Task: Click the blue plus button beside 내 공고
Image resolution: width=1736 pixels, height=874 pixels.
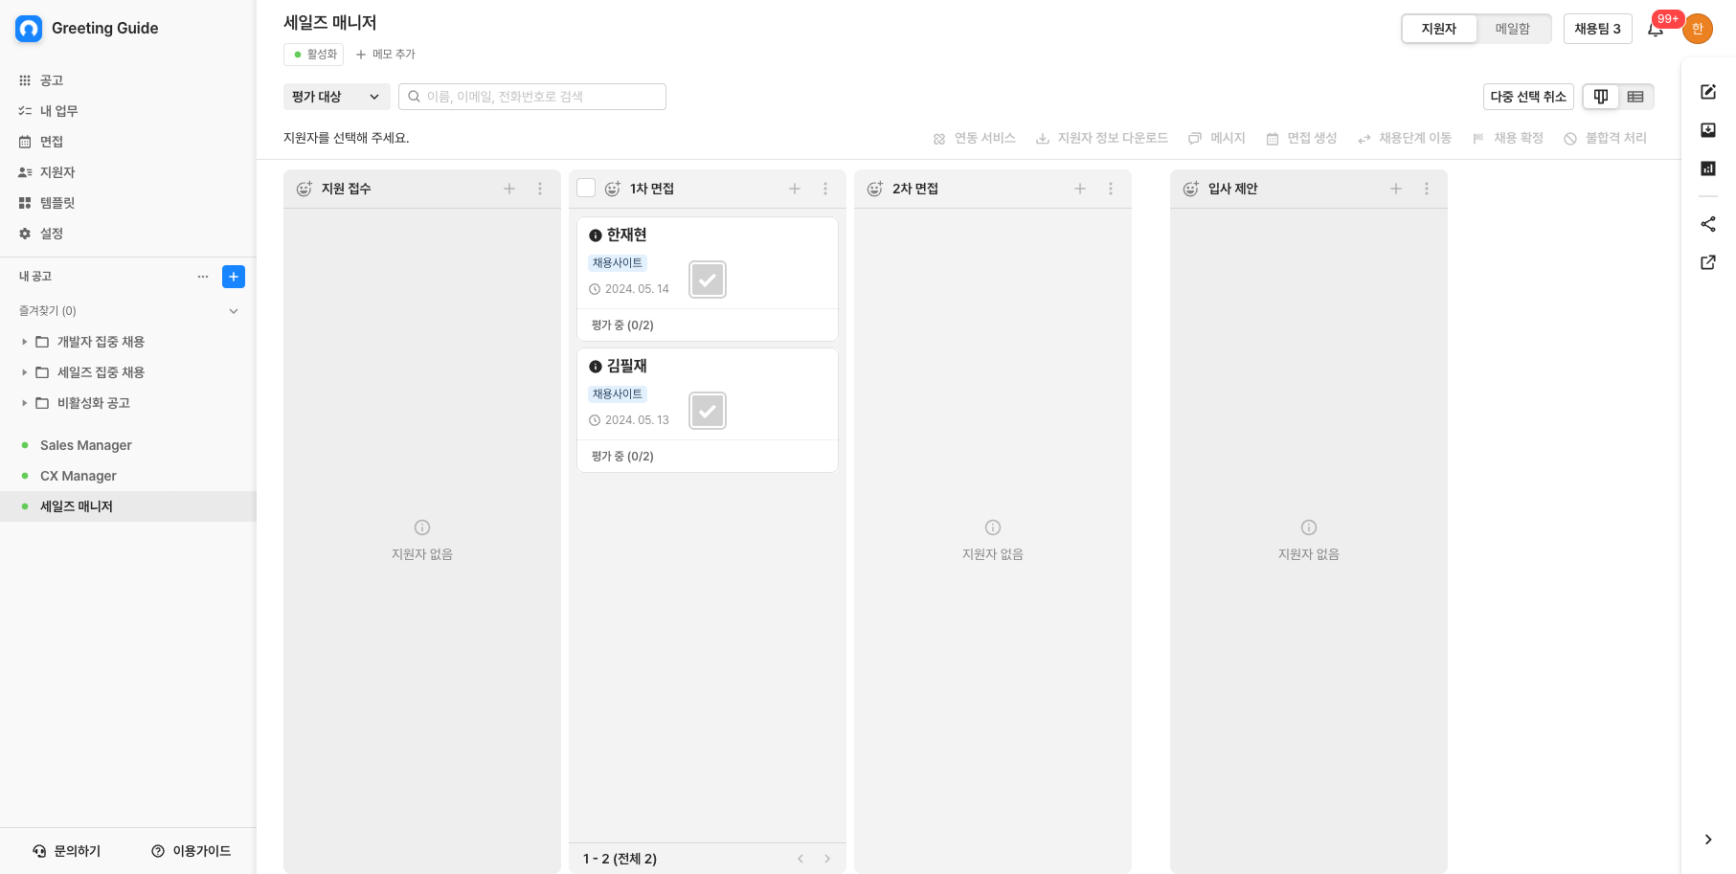Action: 234,277
